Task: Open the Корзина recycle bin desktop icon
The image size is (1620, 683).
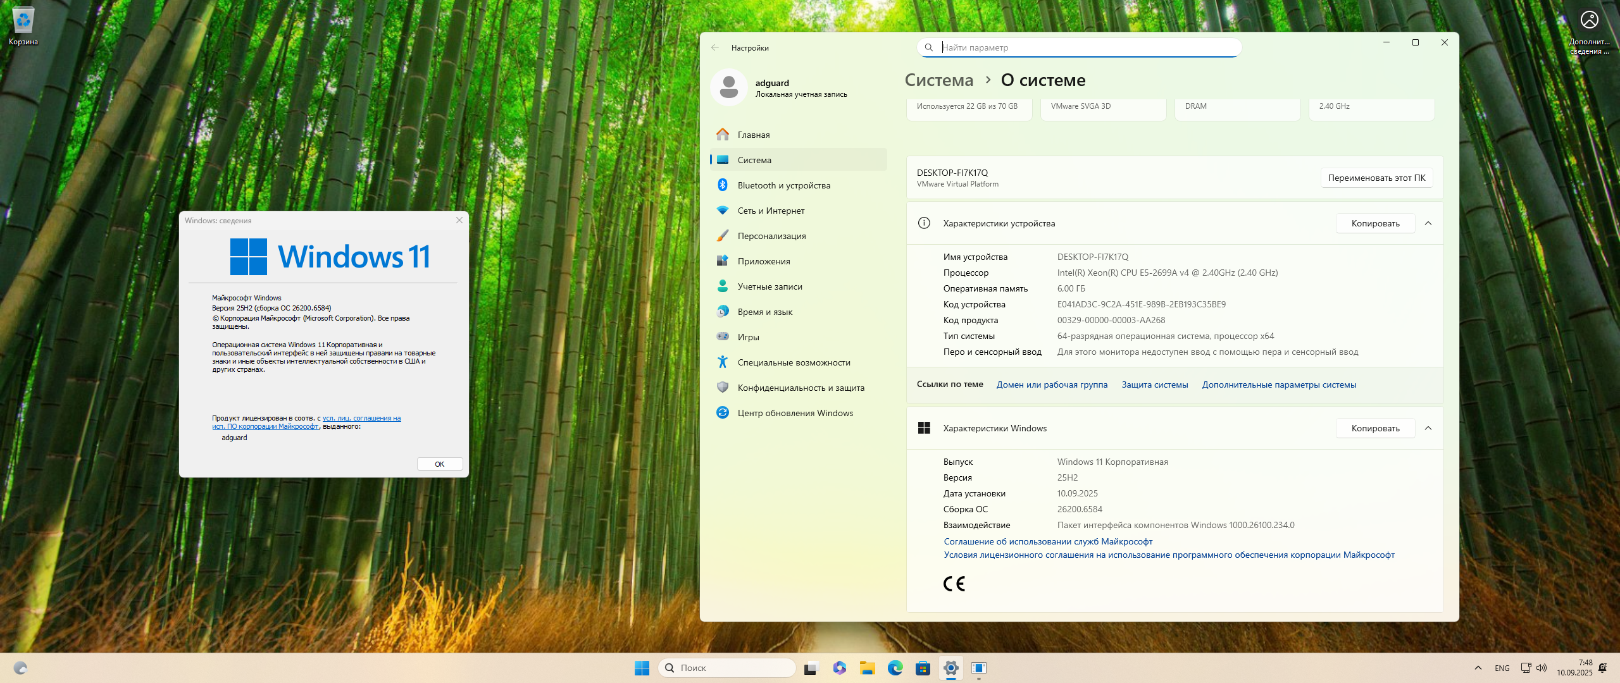Action: click(x=23, y=27)
